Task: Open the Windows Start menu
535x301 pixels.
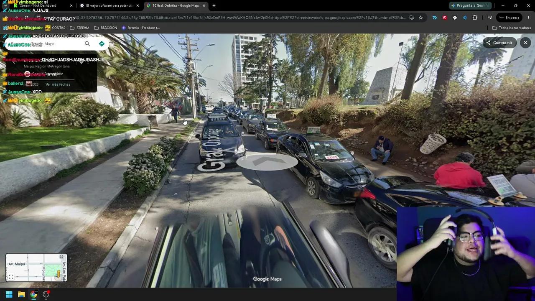Action: 9,294
